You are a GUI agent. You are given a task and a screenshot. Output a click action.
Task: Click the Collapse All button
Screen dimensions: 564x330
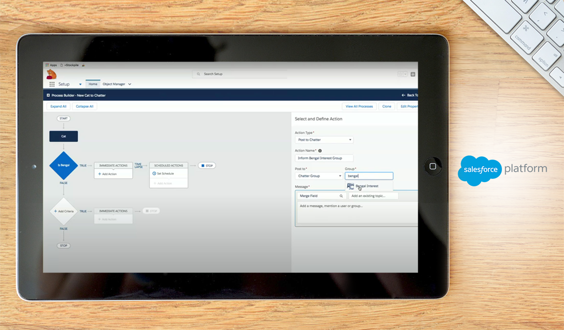point(85,107)
